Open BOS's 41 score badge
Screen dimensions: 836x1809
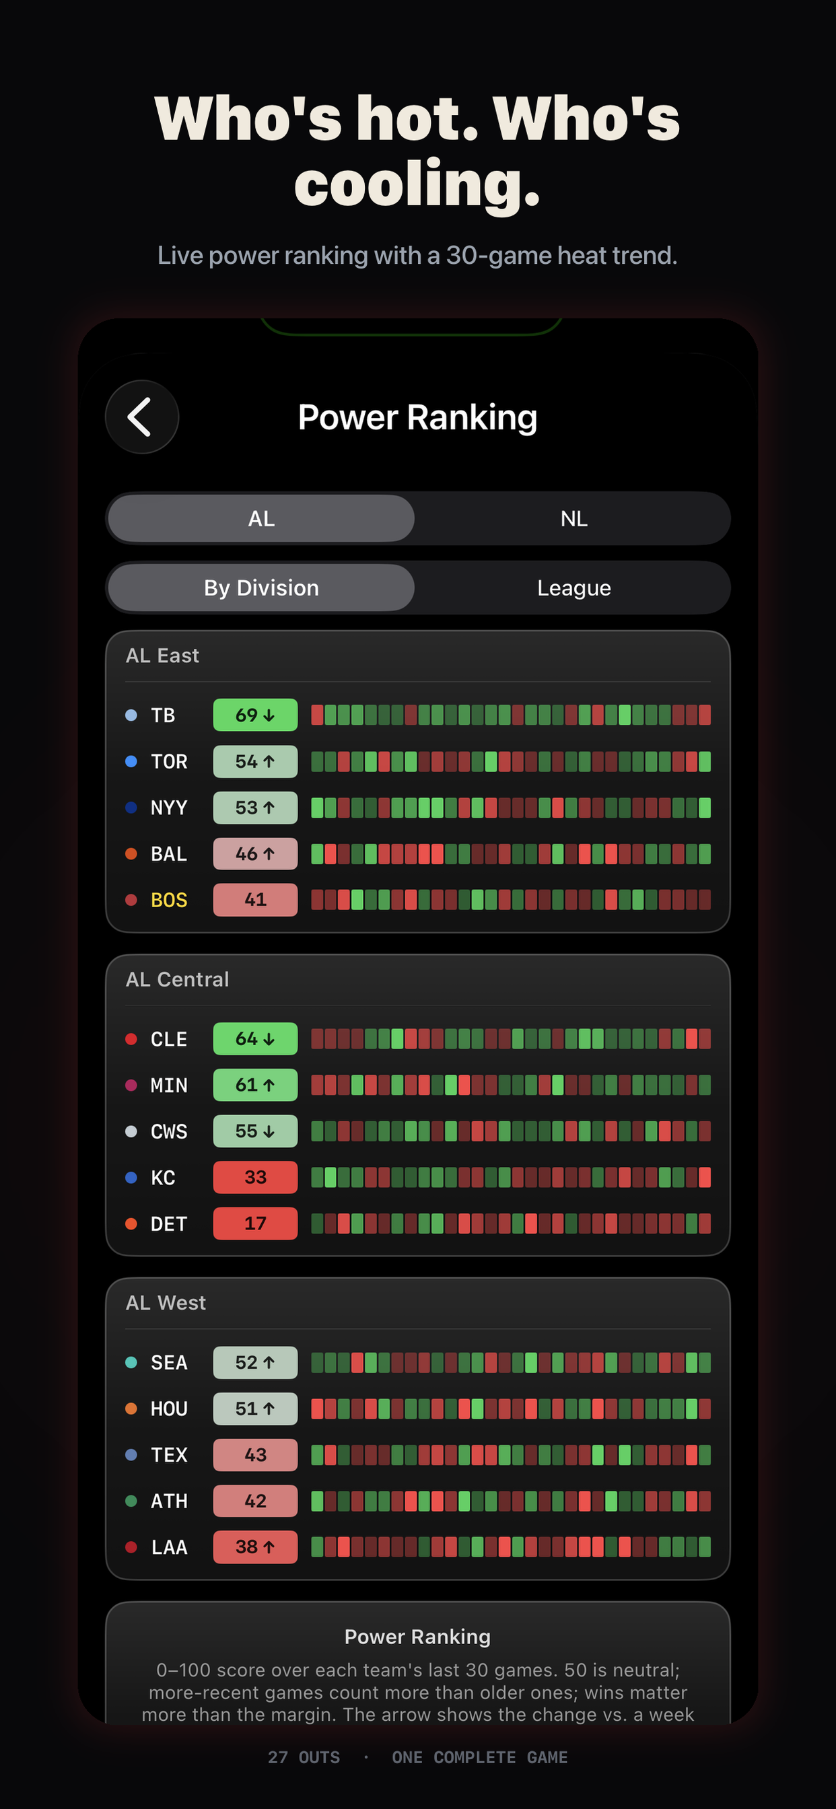coord(255,900)
